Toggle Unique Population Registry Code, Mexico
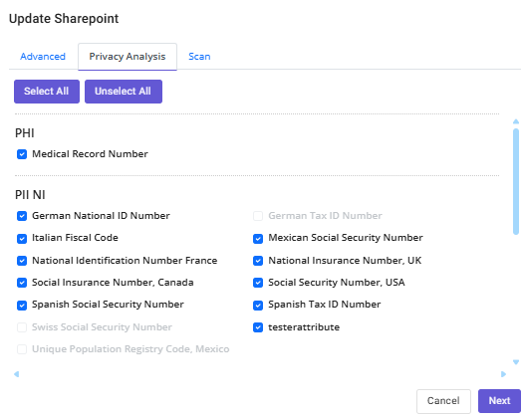Screen dimensions: 524x419 coord(22,349)
